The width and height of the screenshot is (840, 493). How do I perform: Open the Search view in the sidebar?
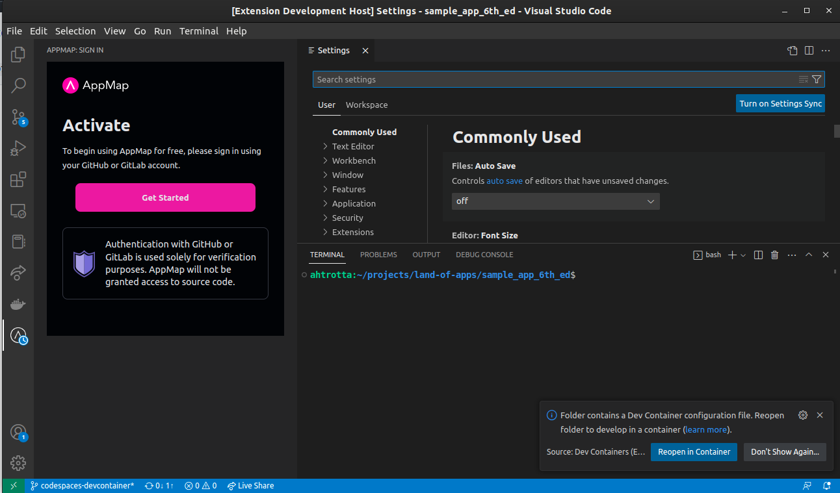(18, 85)
